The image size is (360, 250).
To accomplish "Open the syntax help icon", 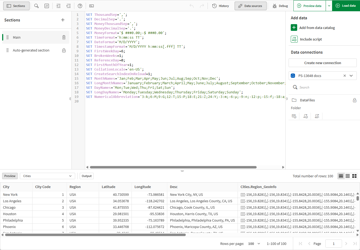I will pos(80,6).
